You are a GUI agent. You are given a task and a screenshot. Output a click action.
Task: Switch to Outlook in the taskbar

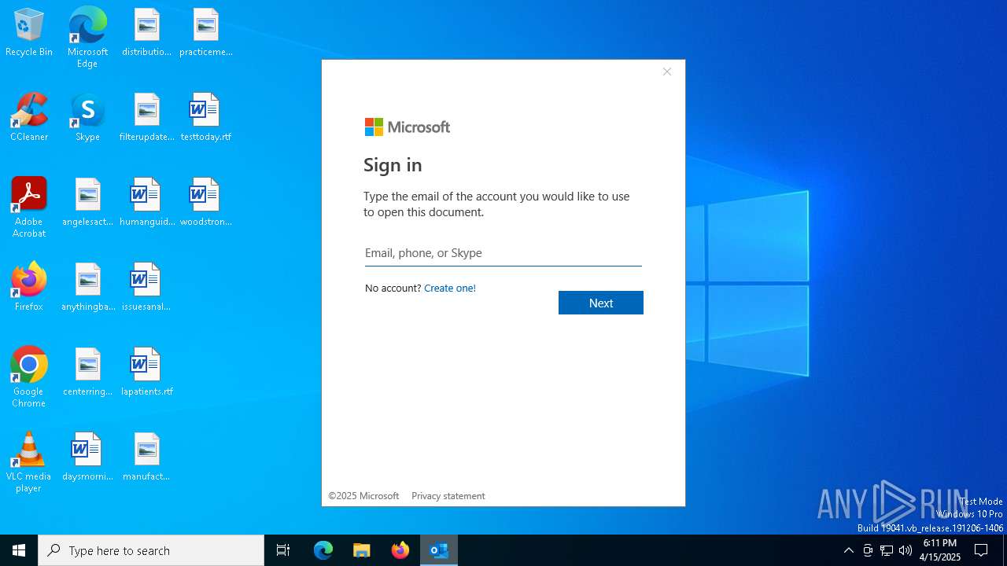click(x=439, y=550)
